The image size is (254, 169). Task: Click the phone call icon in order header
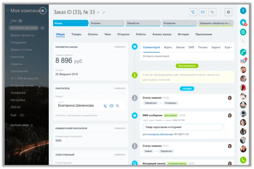coord(193,12)
